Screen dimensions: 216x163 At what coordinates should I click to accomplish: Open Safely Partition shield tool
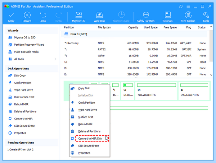click(145, 17)
